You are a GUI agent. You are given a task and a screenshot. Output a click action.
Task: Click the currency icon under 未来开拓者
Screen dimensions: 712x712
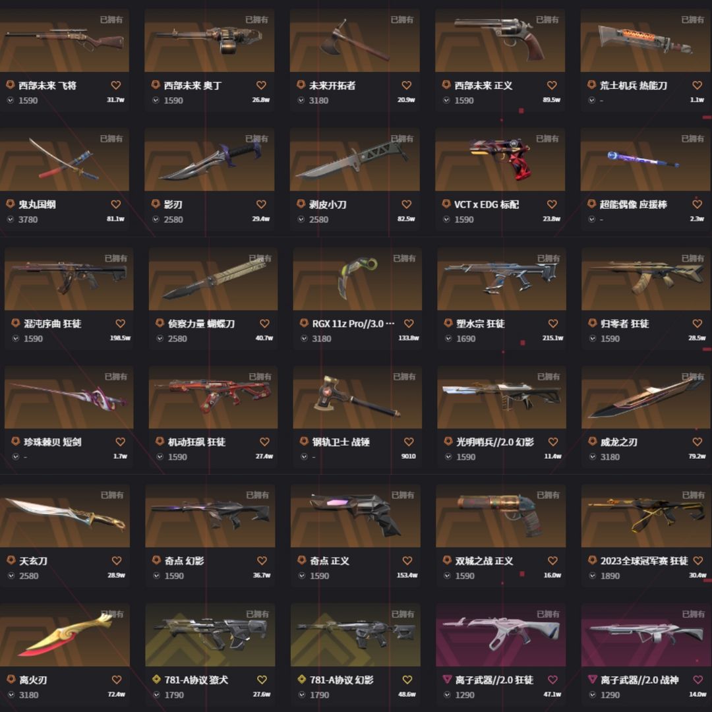301,100
